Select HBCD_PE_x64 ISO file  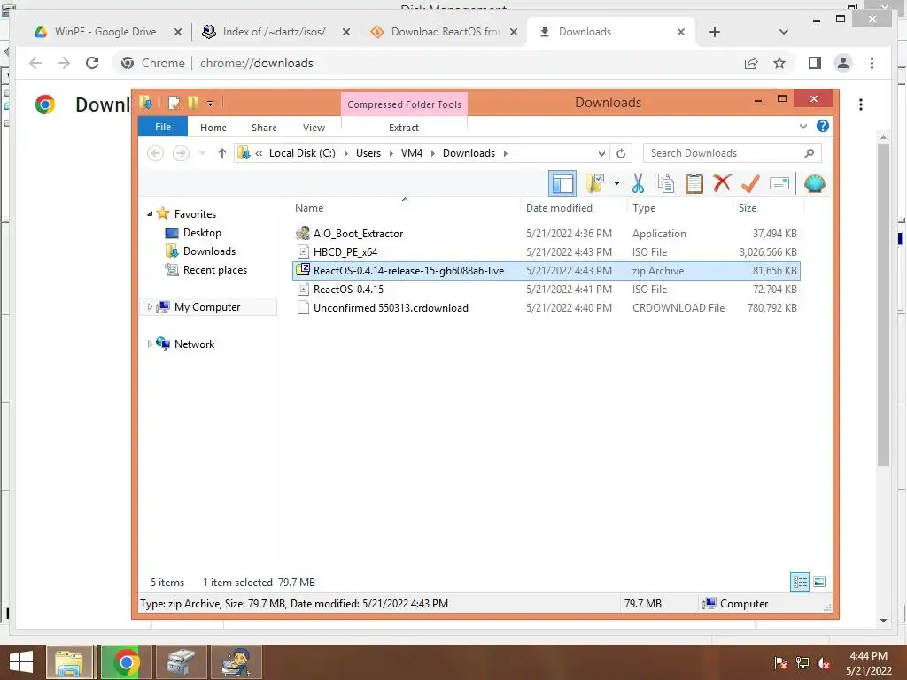547,252
